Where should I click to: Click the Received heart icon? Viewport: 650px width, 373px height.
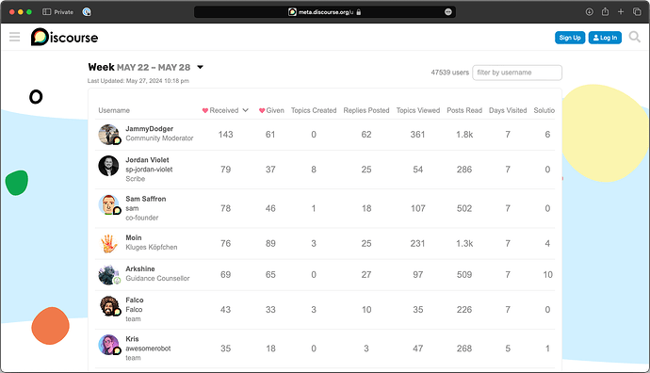click(x=204, y=110)
